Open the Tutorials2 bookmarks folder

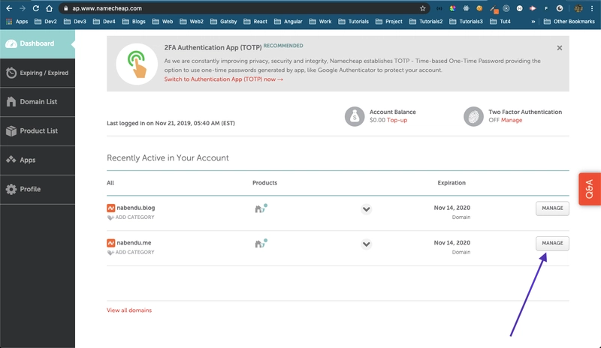click(x=426, y=22)
